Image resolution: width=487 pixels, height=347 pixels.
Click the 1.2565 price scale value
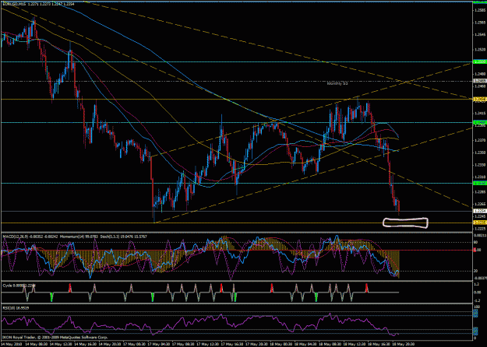coord(480,23)
